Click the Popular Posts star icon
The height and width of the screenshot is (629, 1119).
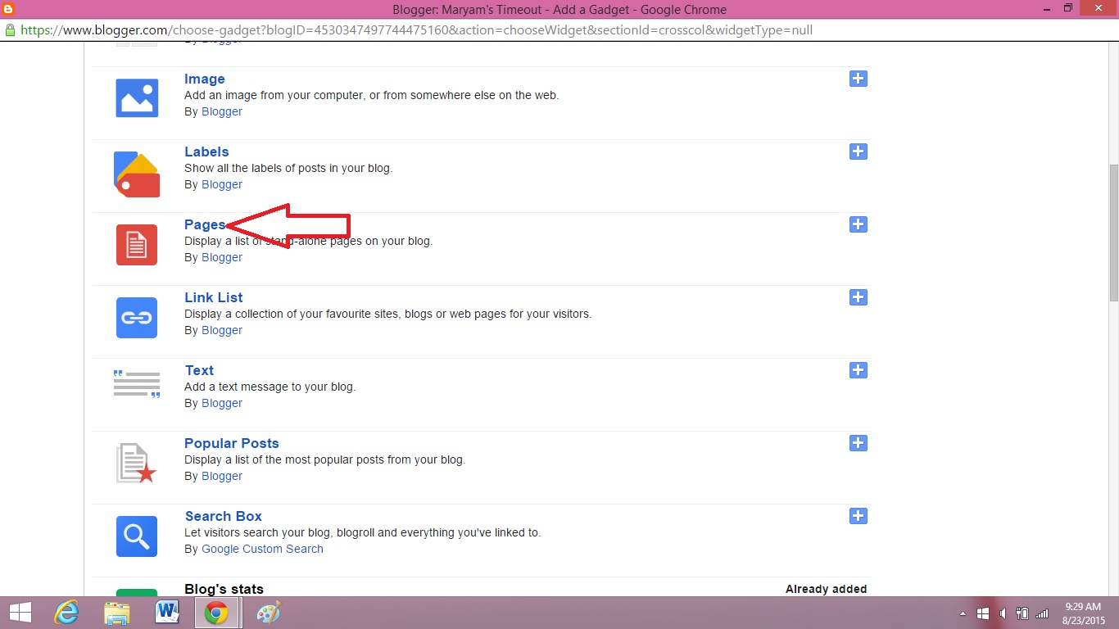pyautogui.click(x=136, y=463)
